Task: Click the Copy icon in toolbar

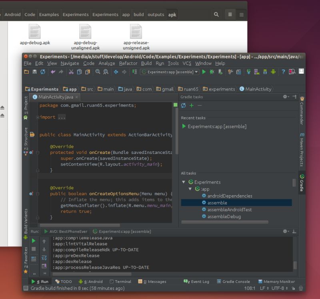Action: click(79, 72)
